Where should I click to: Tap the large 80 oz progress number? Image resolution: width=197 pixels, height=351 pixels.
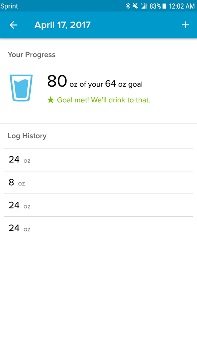click(57, 81)
